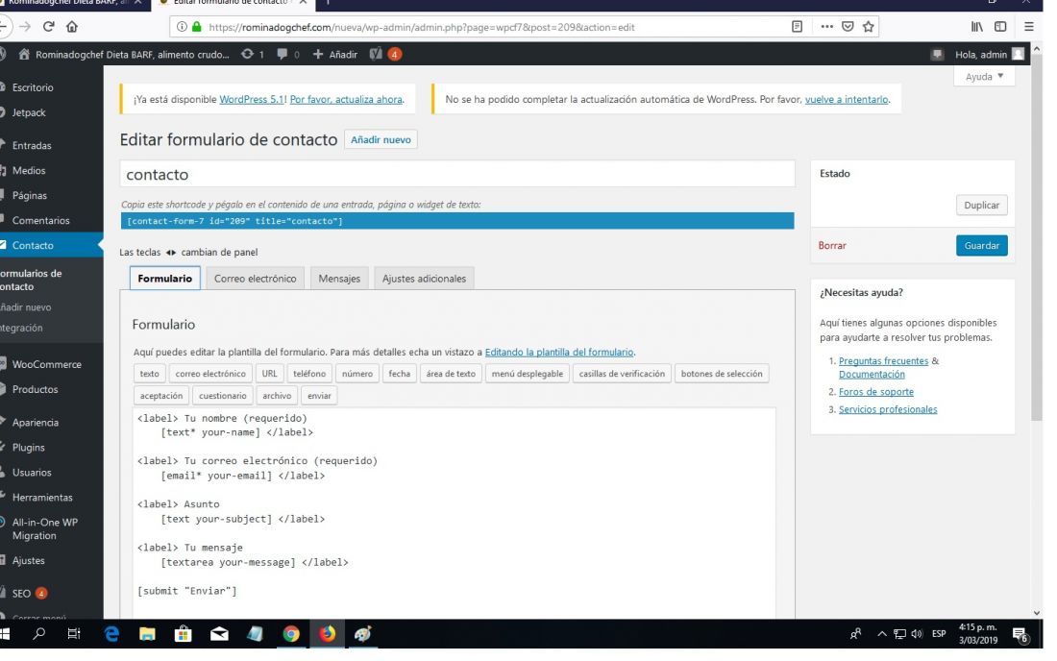This screenshot has width=1057, height=661.
Task: Insert a botones de selección tag
Action: pos(722,374)
